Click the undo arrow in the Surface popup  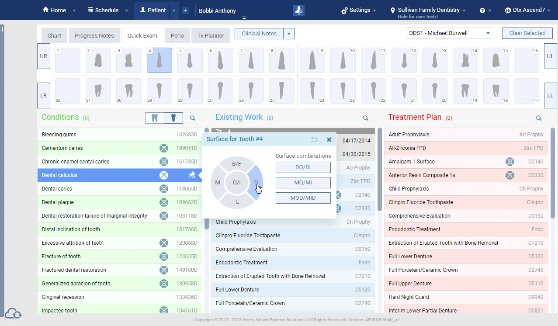pos(314,139)
